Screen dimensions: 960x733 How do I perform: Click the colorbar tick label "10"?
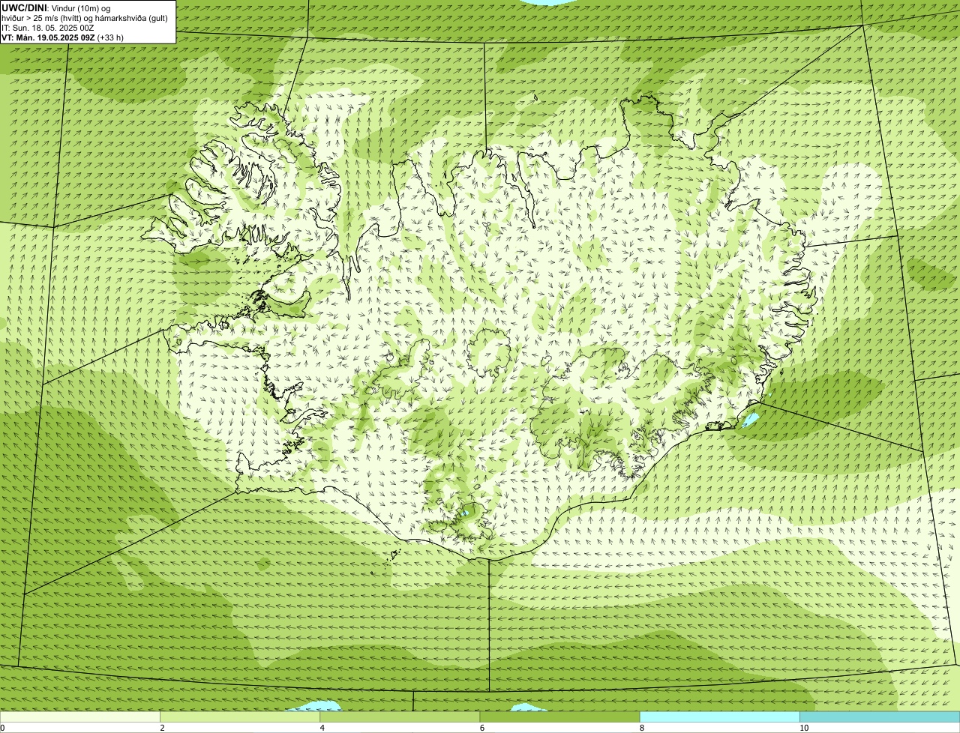804,728
